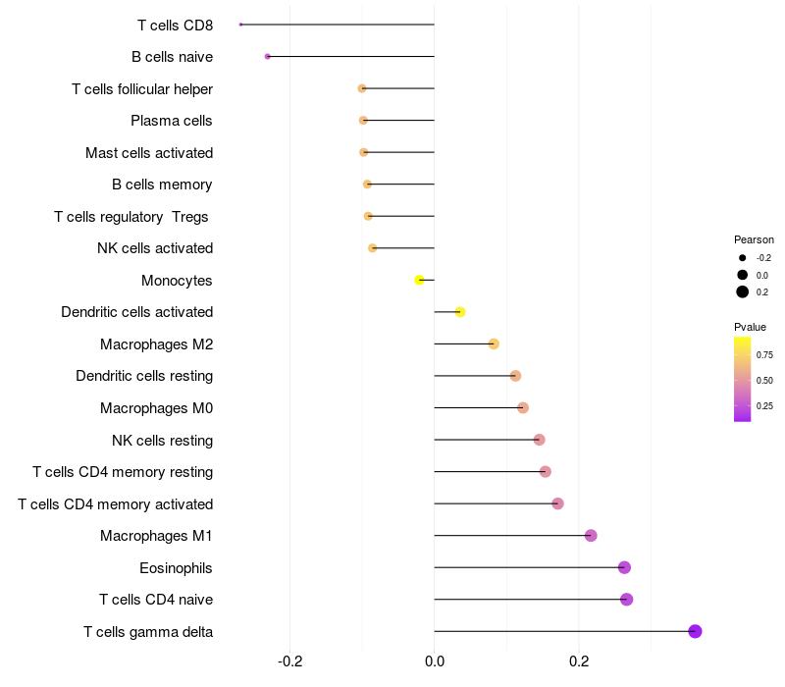Screen dimensions: 785x687
Task: Click the Pearson 0.0 legend circle
Action: [x=742, y=275]
